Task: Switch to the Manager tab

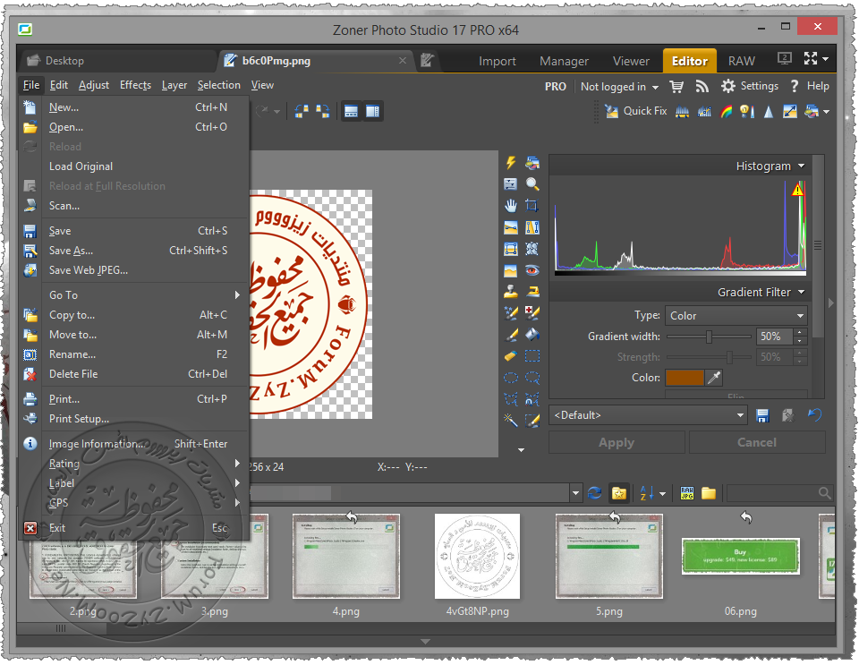Action: tap(564, 61)
